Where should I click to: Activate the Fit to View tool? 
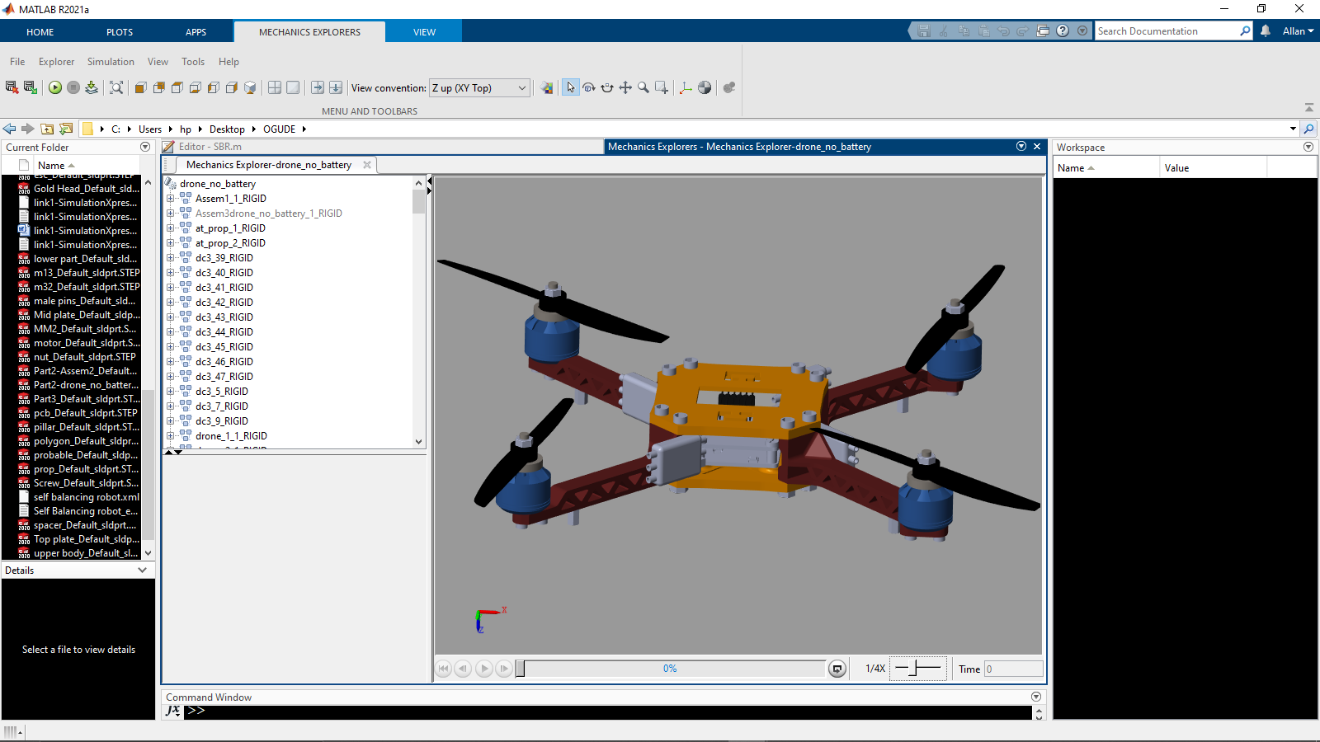(116, 87)
